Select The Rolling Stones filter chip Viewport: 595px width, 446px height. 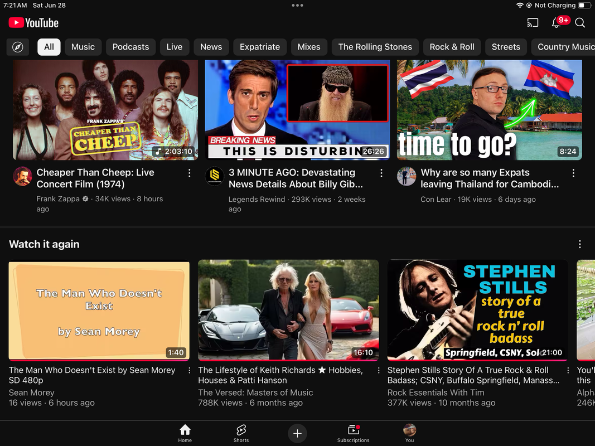375,47
